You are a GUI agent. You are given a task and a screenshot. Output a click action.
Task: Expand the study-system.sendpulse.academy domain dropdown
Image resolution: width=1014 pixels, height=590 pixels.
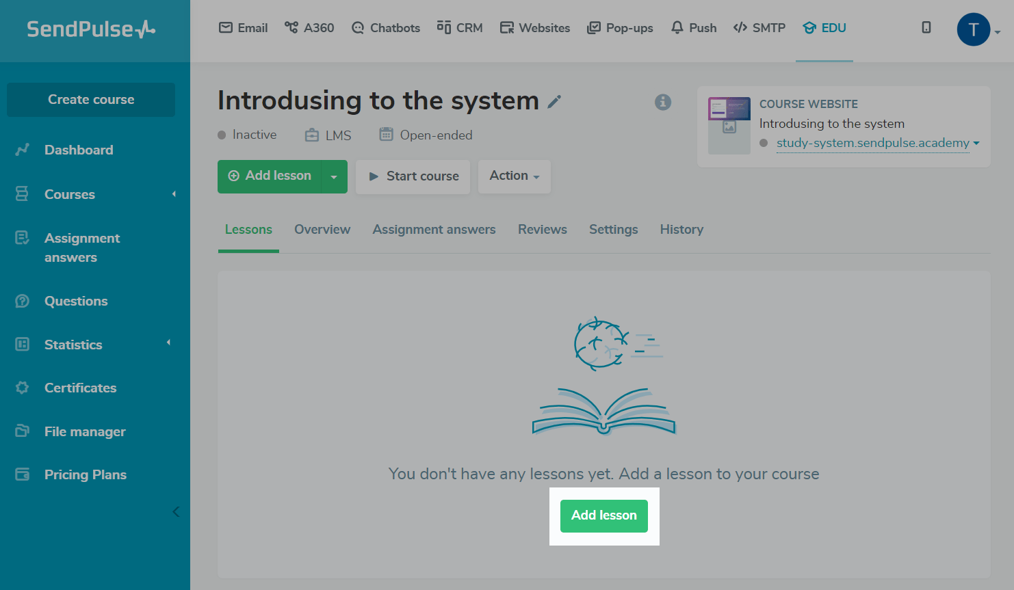[975, 144]
